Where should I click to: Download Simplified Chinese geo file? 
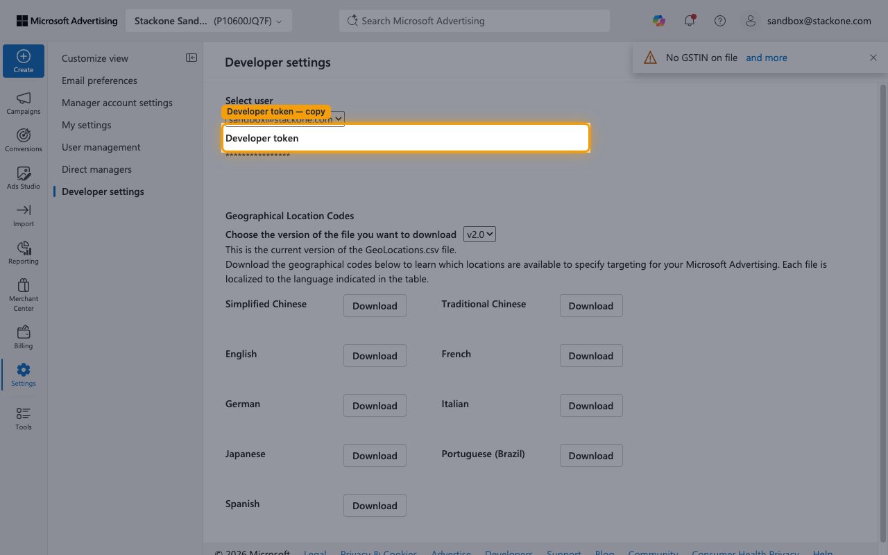[375, 305]
